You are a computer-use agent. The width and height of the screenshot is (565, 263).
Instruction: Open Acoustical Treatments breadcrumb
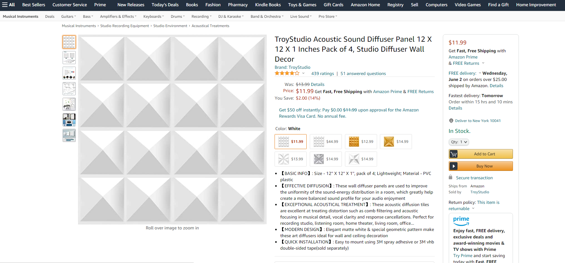click(x=210, y=26)
